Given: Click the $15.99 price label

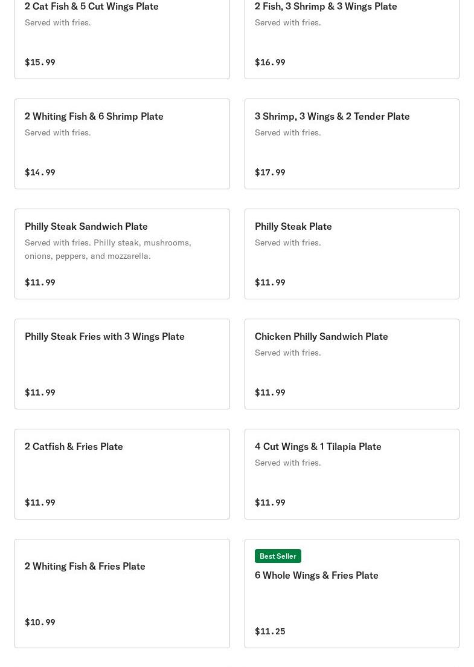Looking at the screenshot, I should click(x=40, y=62).
